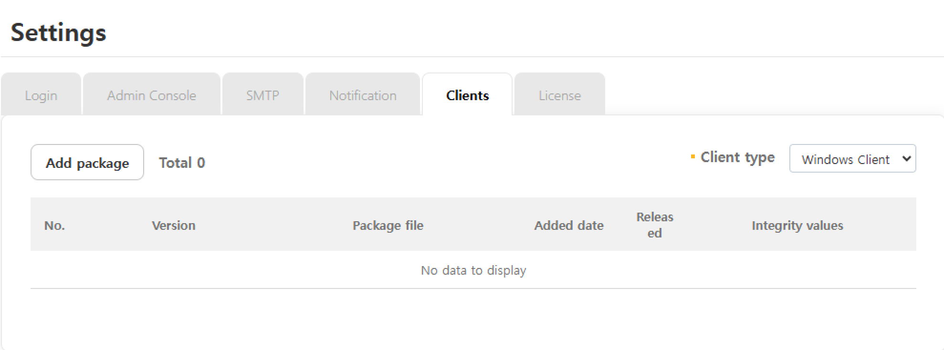Click the Released column header
This screenshot has width=944, height=350.
[x=654, y=225]
